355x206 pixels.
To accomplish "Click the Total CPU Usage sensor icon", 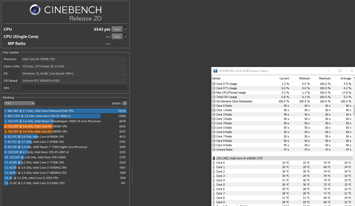I will coord(214,97).
